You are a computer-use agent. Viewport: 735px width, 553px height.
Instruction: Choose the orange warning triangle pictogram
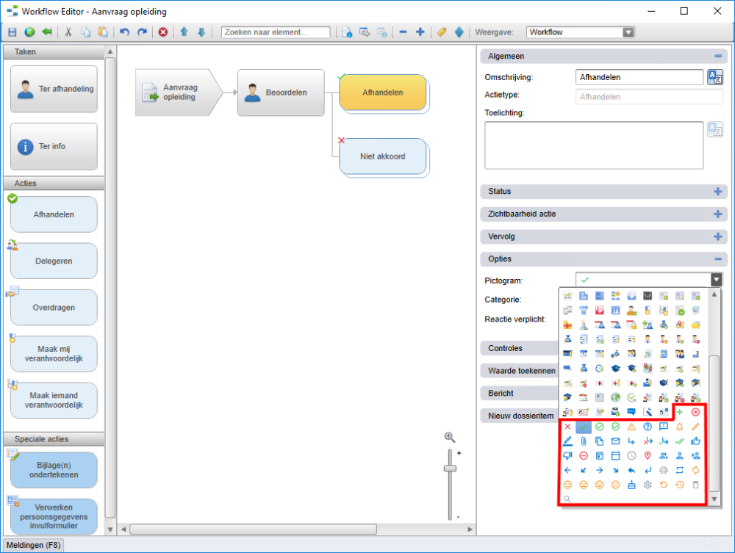pyautogui.click(x=631, y=427)
